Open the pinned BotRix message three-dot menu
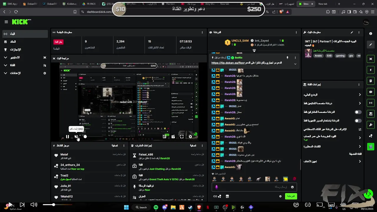The height and width of the screenshot is (212, 377). tap(295, 58)
